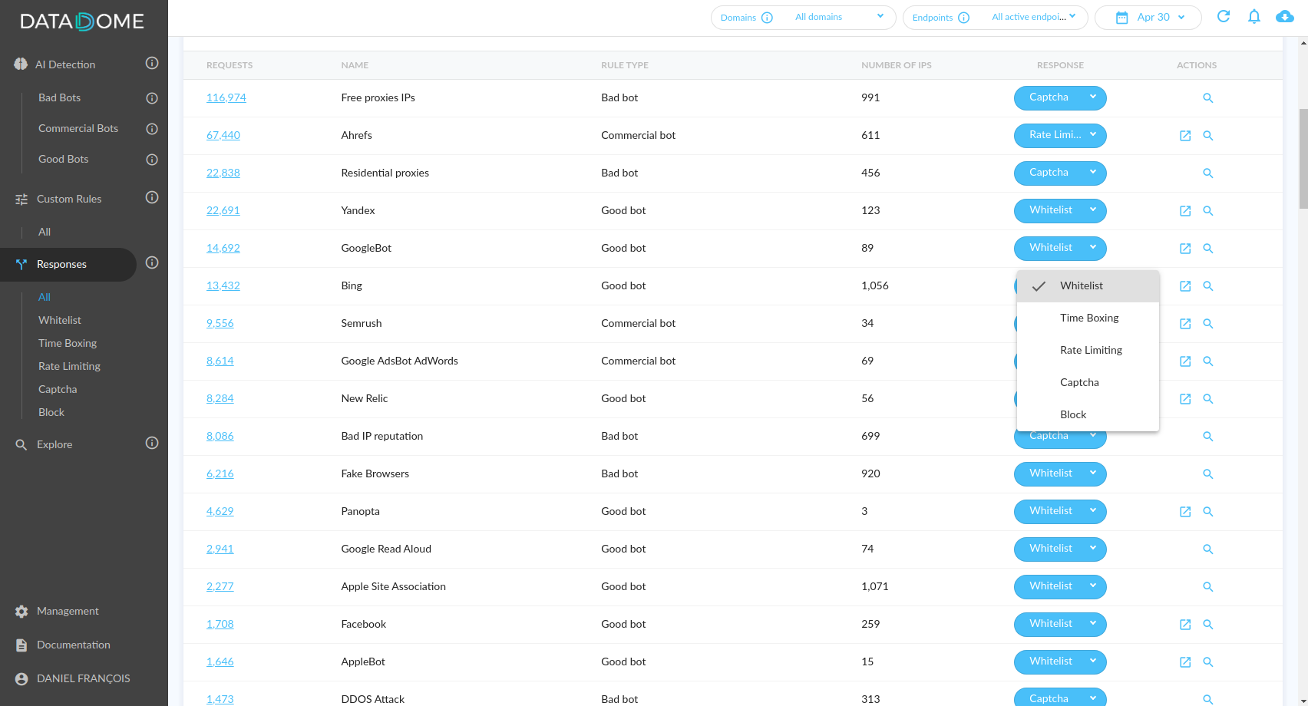Open Whitelist dropdown for GoogleBot
1308x706 pixels.
pyautogui.click(x=1060, y=248)
